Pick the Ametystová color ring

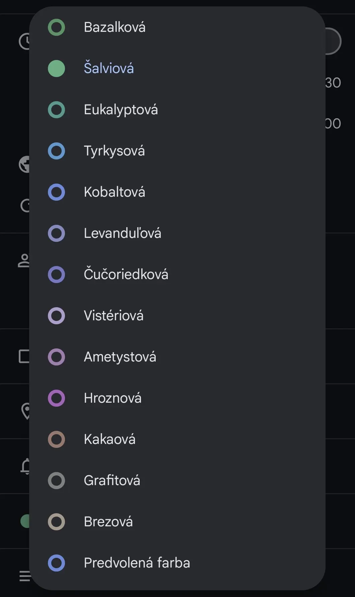point(56,357)
